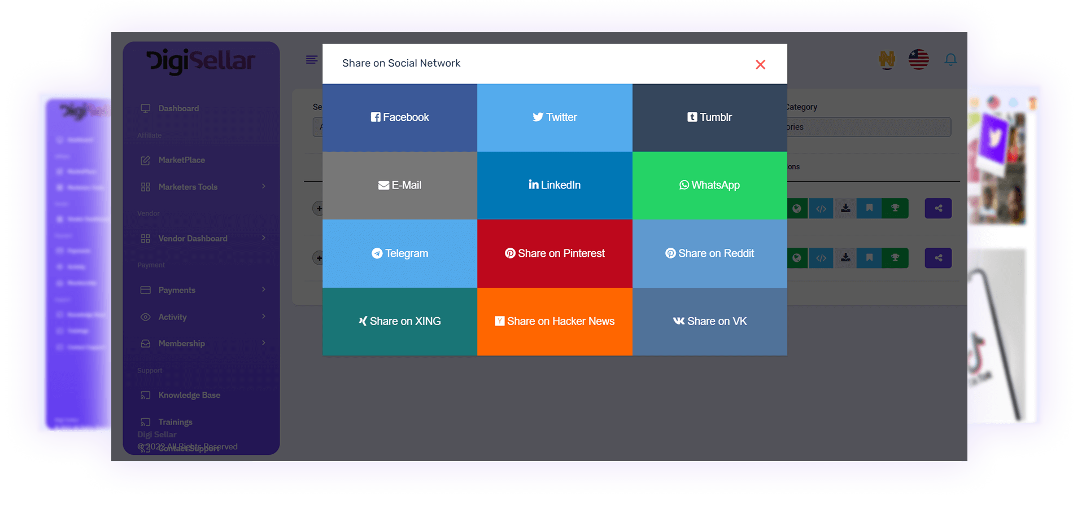
Task: Choose Share on XING
Action: tap(400, 321)
